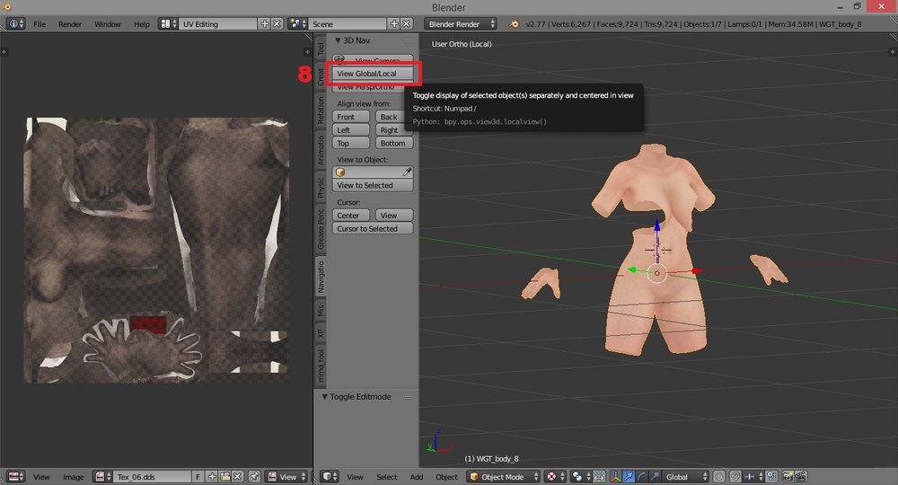Click the Cursor to Selected button

coord(373,228)
